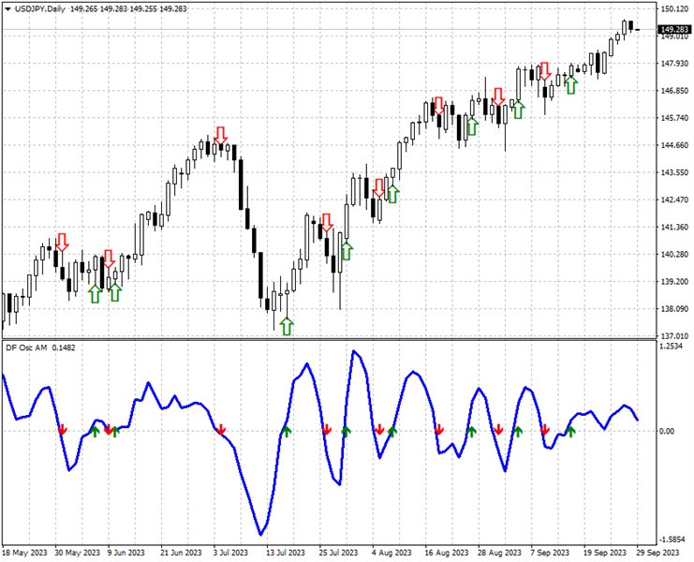
Task: Click the 18 May 2023 date label
Action: click(x=24, y=553)
